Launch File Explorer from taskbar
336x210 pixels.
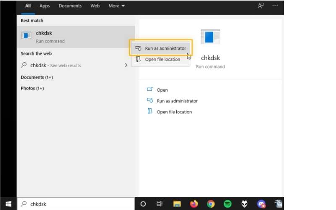[x=177, y=204]
